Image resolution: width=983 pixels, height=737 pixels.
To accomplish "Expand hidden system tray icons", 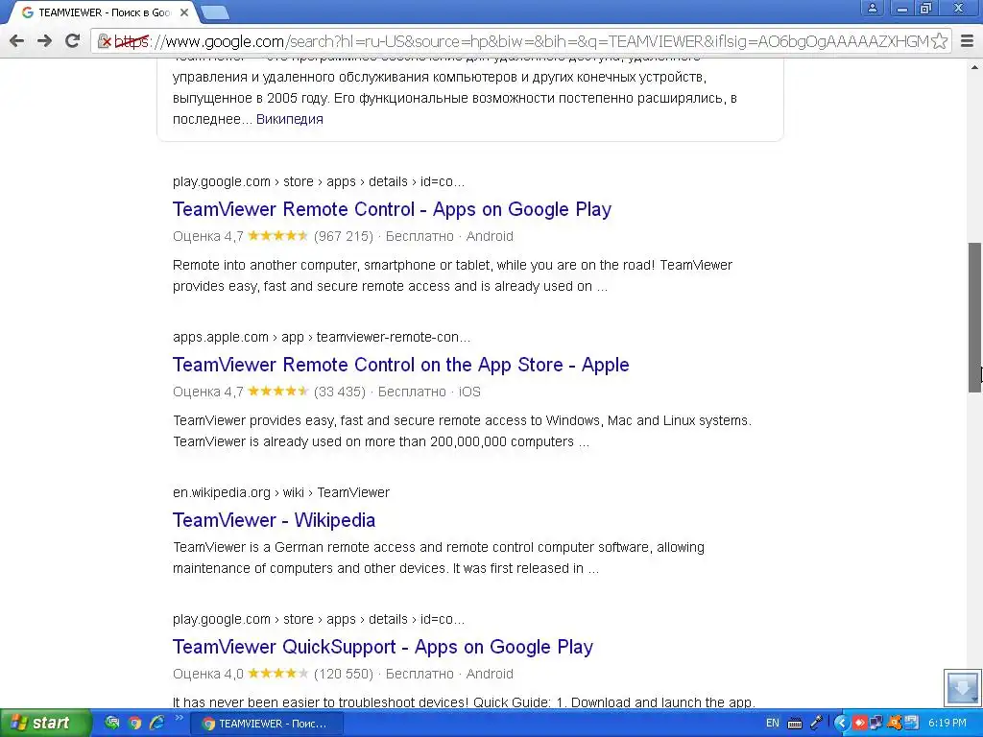I will (x=841, y=724).
